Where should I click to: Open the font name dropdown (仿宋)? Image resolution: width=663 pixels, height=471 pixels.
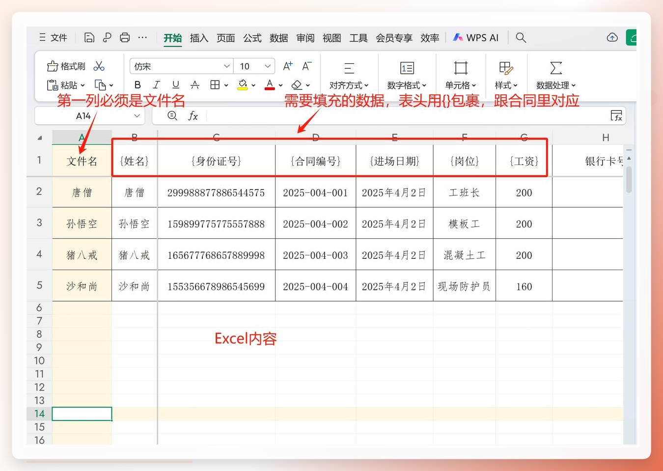226,66
